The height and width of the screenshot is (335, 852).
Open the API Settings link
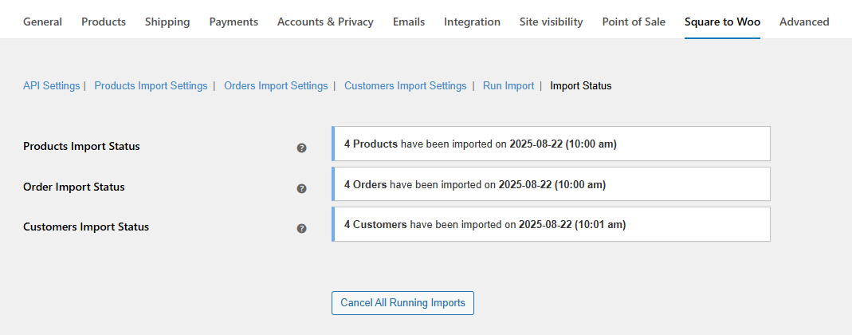51,85
